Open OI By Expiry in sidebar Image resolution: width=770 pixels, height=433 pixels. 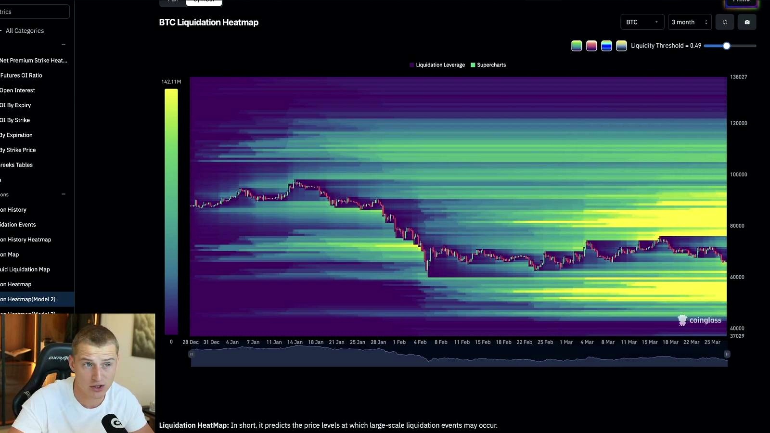tap(15, 105)
